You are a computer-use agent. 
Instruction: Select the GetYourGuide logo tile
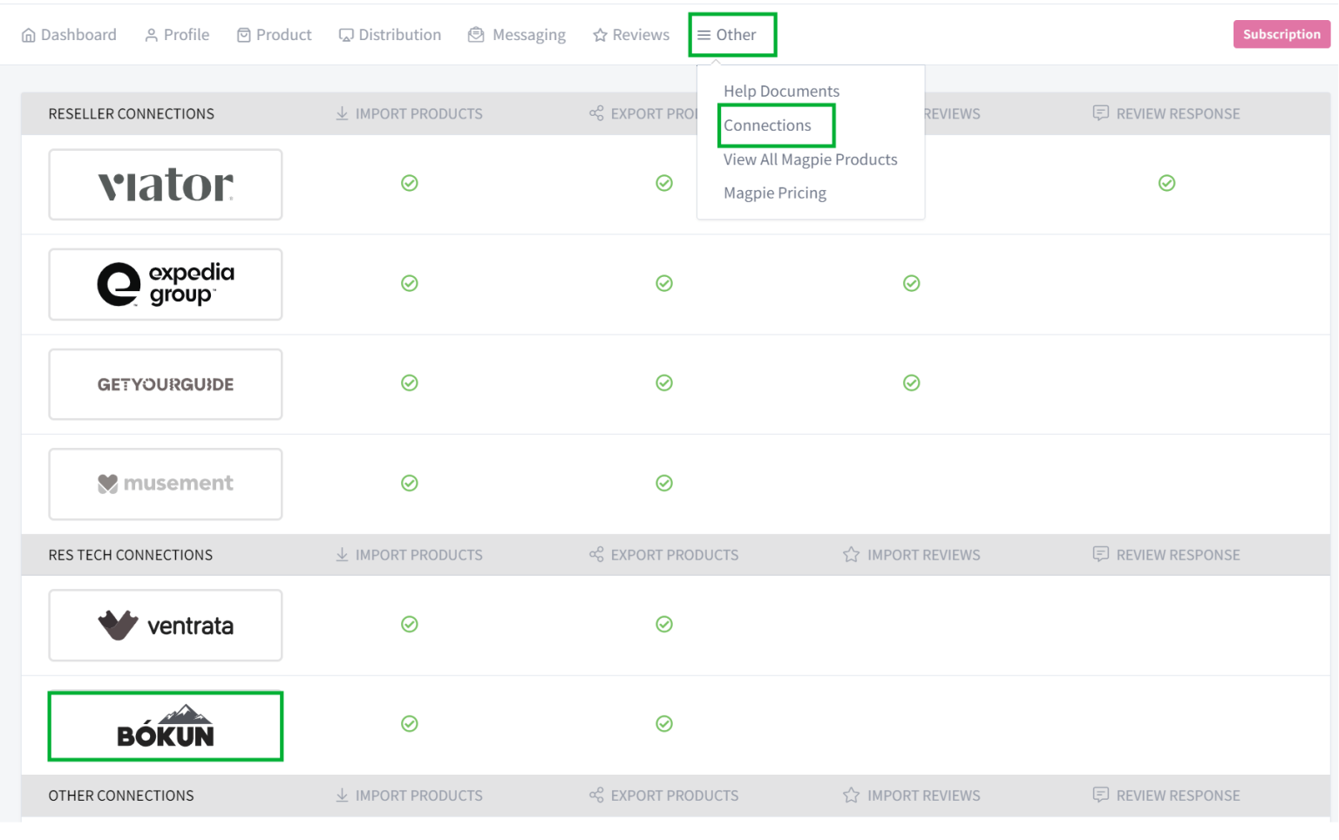click(166, 384)
